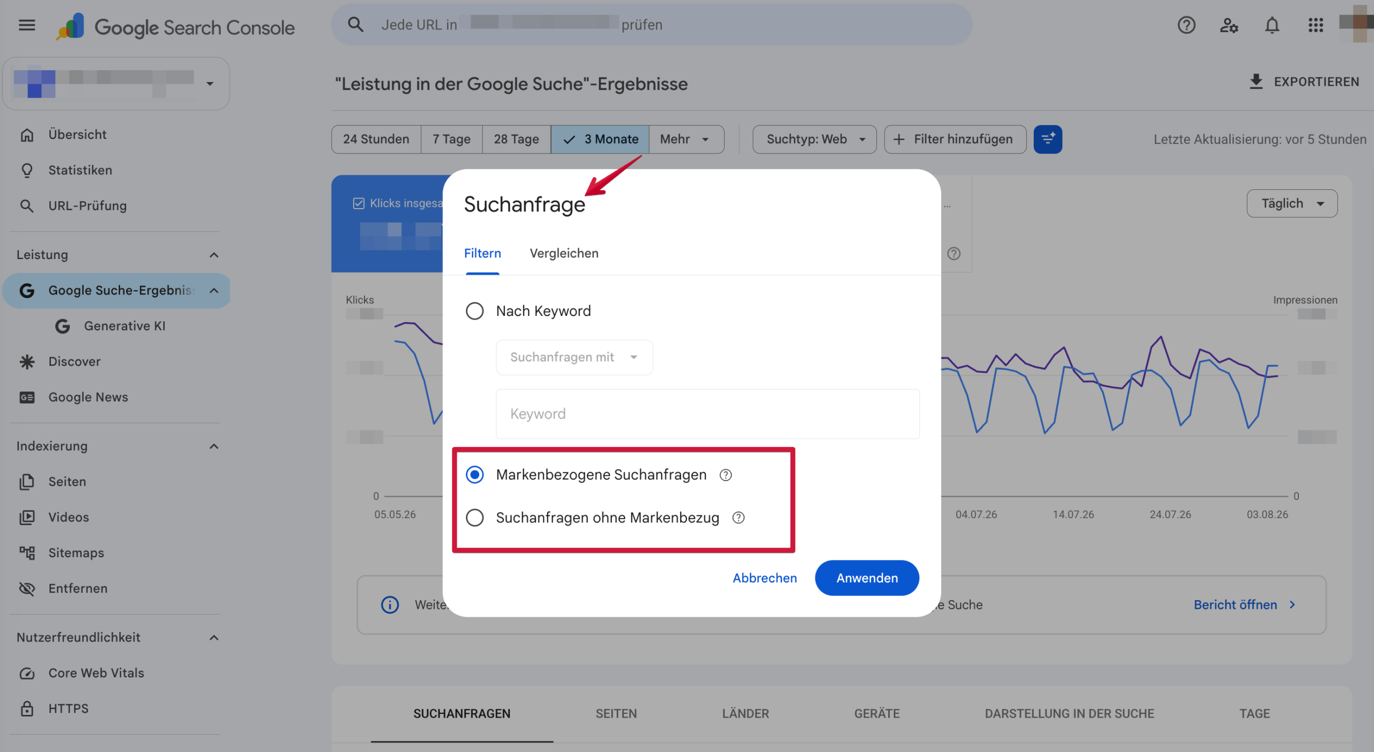Click EXPORTIEREN button
Image resolution: width=1374 pixels, height=752 pixels.
coord(1304,82)
